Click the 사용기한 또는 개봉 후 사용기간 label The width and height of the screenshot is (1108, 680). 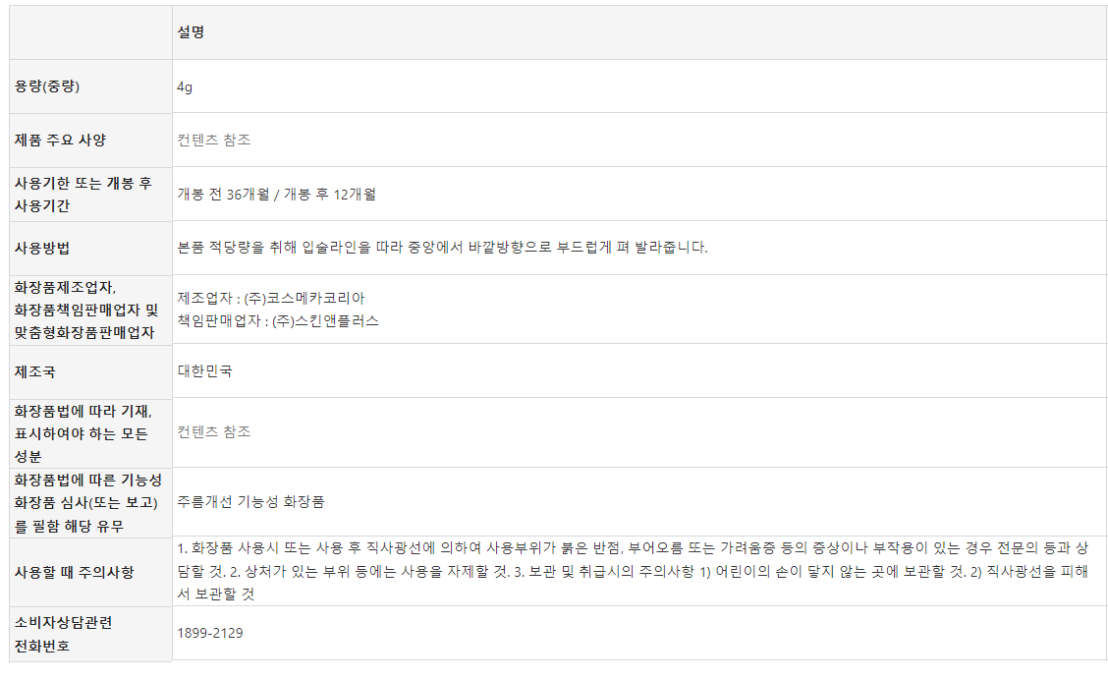pos(83,194)
